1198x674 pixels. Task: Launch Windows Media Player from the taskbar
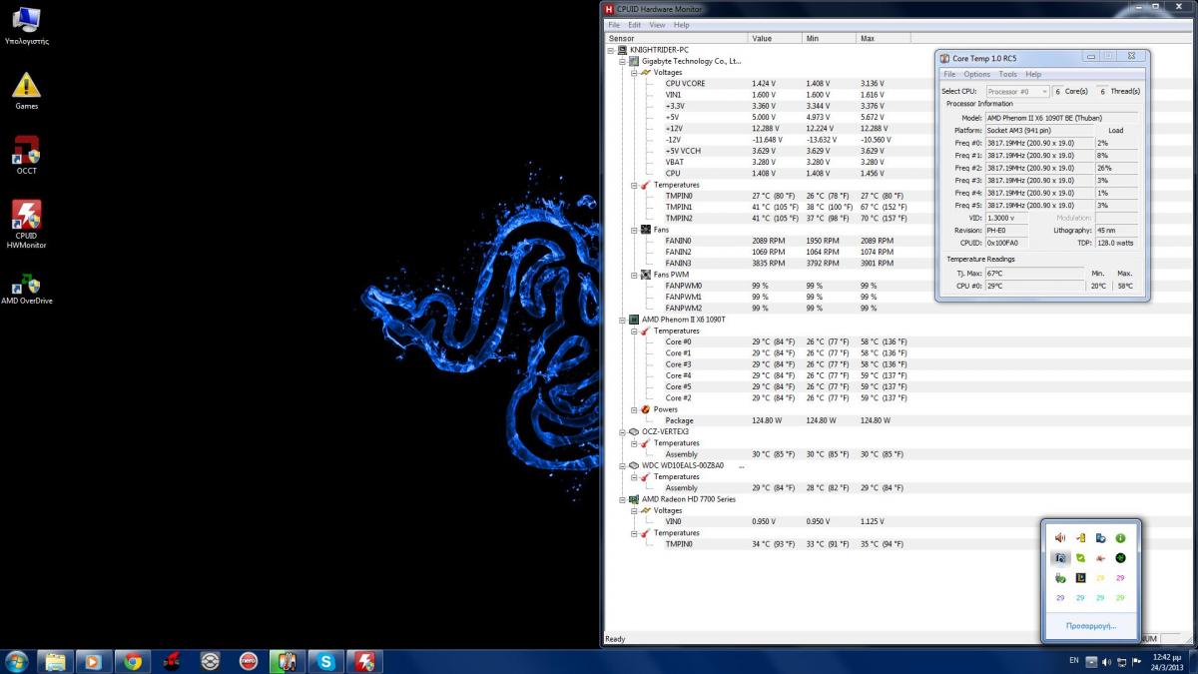pyautogui.click(x=93, y=661)
